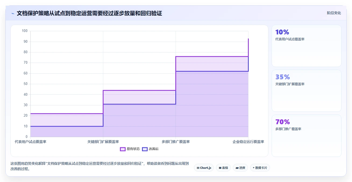352x182 pixels.
Task: Toggle the 原有状态 legend entry
Action: point(130,149)
